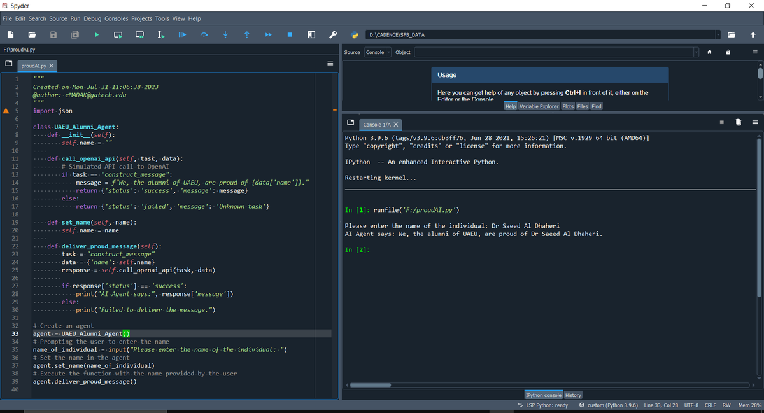
Task: Click the remove all variables trash icon
Action: click(x=739, y=122)
